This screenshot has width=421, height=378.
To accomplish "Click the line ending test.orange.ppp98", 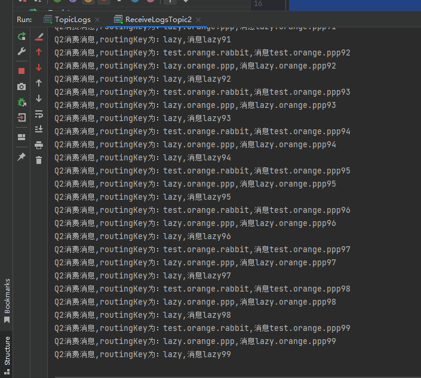I will pyautogui.click(x=202, y=289).
